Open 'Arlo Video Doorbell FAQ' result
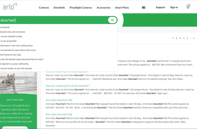197x129 pixels. (59, 114)
